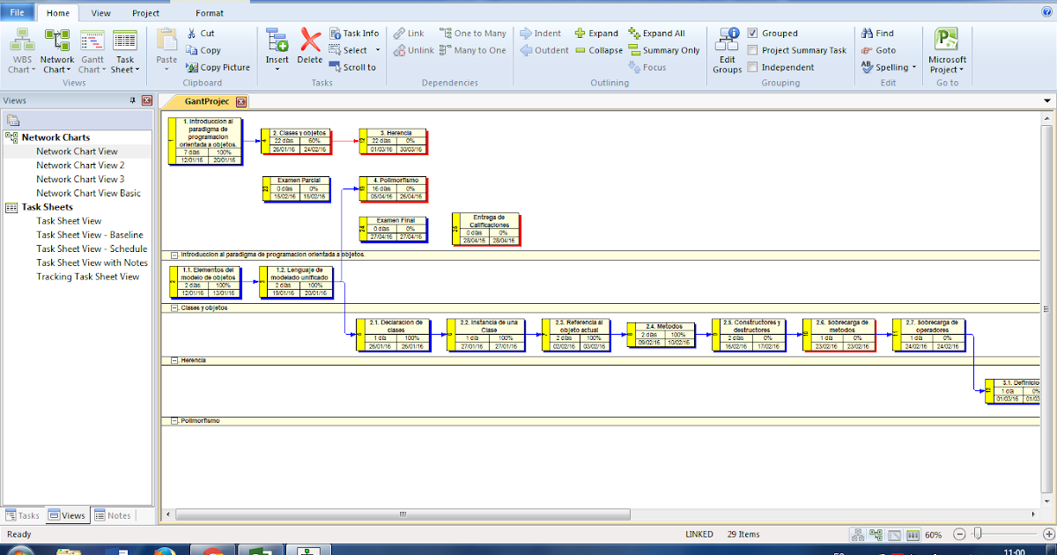The width and height of the screenshot is (1057, 555).
Task: Switch to the Project ribbon tab
Action: click(x=145, y=12)
